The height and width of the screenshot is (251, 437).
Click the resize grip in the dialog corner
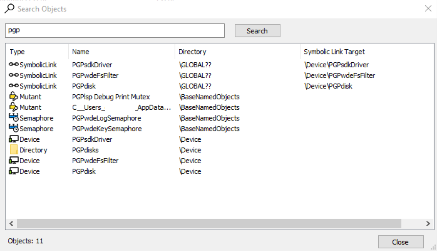coord(433,247)
